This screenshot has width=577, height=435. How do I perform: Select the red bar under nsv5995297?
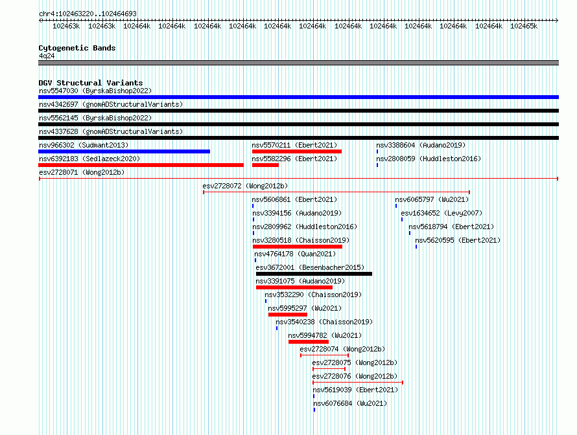288,315
